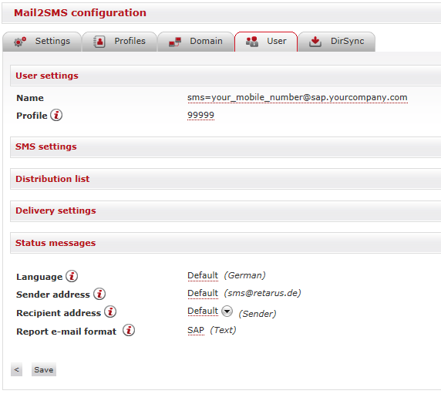Click the SAP report format value
Screen dimensions: 441x394
point(196,330)
